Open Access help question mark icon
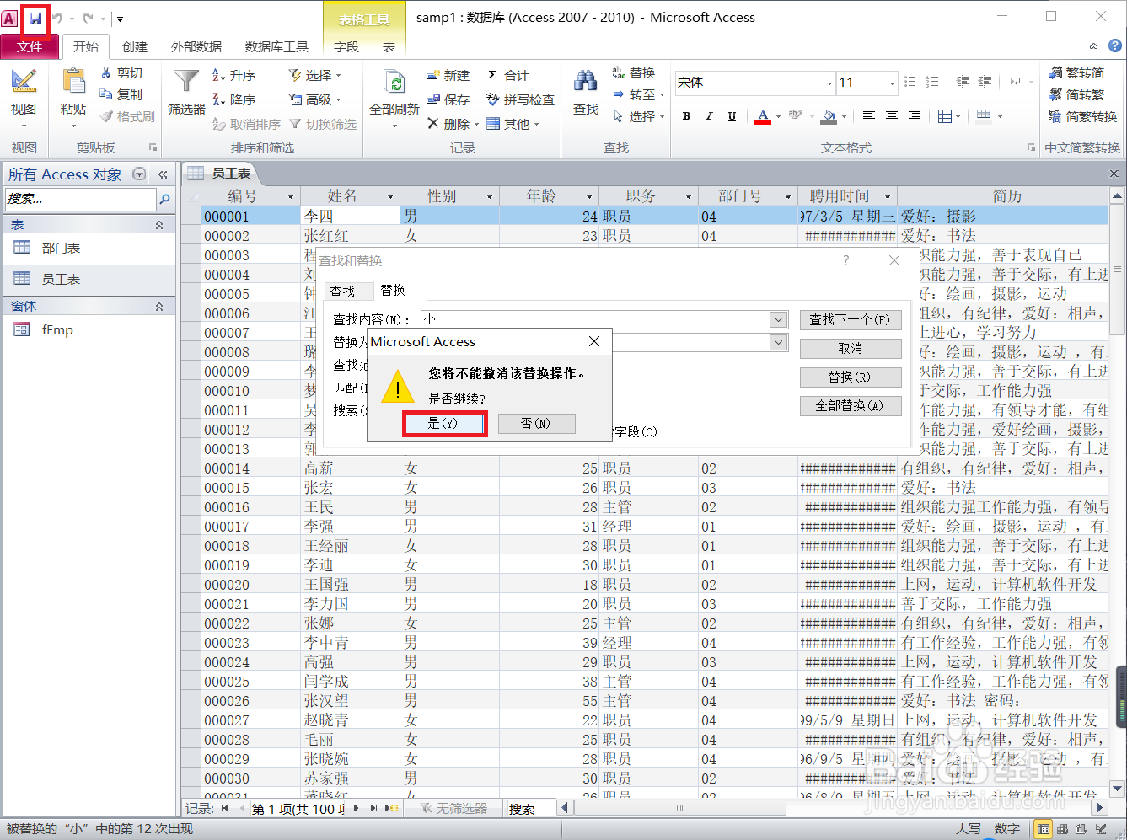Viewport: 1127px width, 840px height. coord(1114,46)
